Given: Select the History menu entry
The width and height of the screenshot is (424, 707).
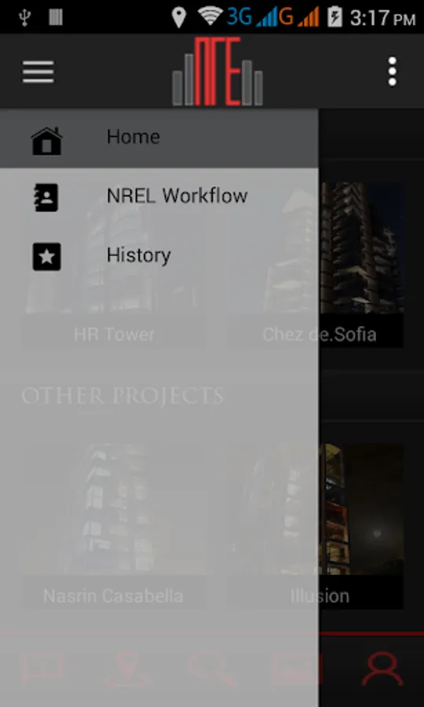Looking at the screenshot, I should click(159, 255).
